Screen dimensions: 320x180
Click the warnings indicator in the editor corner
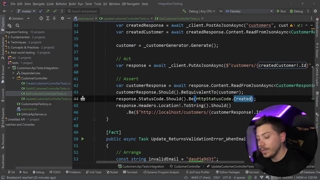coord(292,25)
